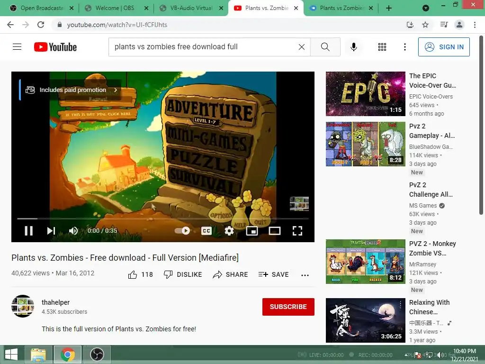485x364 pixels.
Task: Open 'PvZ 2 Challenge All' video title
Action: tap(431, 190)
